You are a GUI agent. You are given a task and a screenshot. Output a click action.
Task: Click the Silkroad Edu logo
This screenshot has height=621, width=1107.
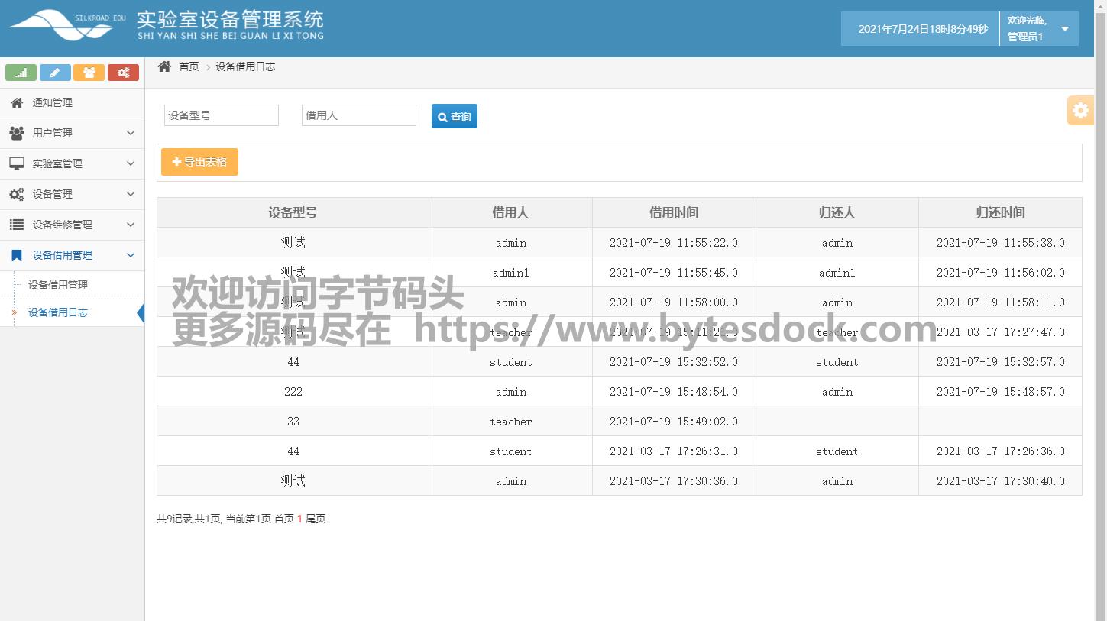(67, 25)
